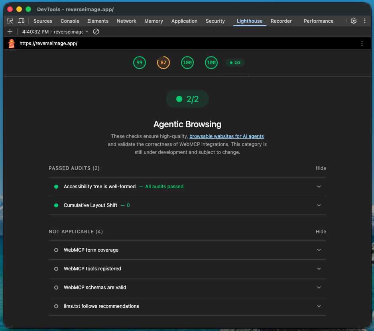Select the small 2/2 Agentic Browsing gauge
Viewport: 374px width, 331px height.
pyautogui.click(x=235, y=63)
